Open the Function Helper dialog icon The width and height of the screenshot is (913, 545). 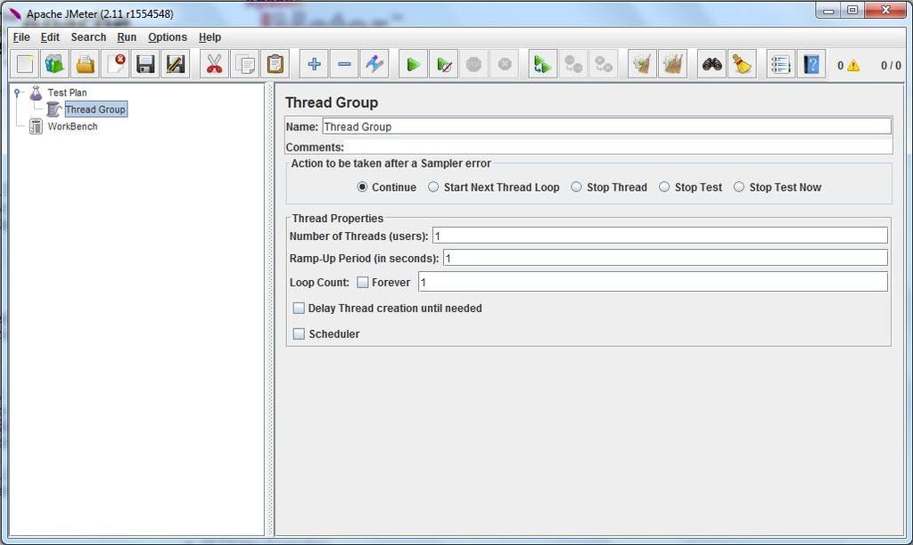click(x=780, y=64)
